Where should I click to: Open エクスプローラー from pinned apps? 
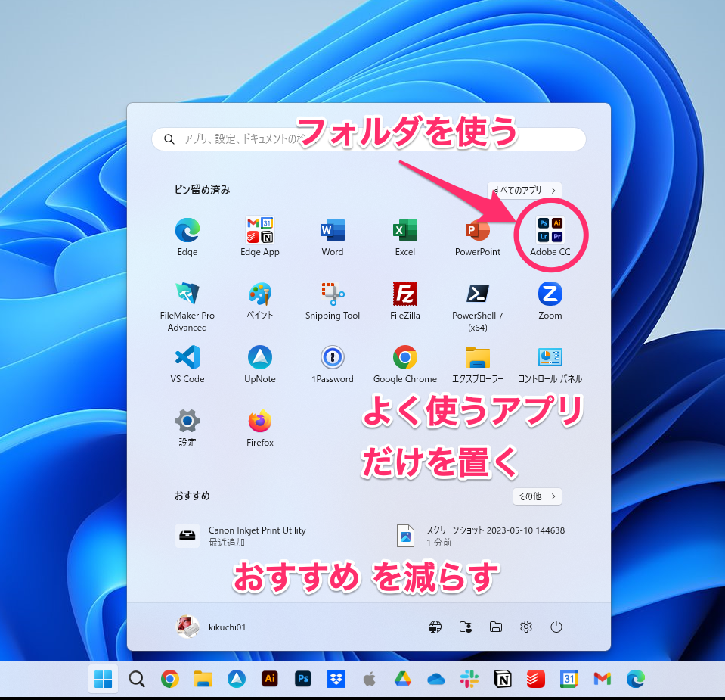tap(478, 364)
